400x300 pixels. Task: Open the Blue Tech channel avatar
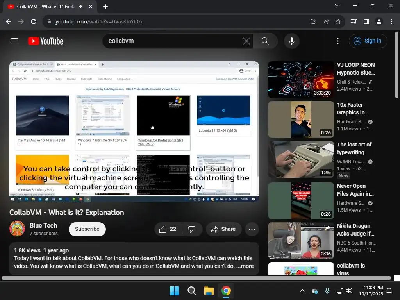click(17, 229)
